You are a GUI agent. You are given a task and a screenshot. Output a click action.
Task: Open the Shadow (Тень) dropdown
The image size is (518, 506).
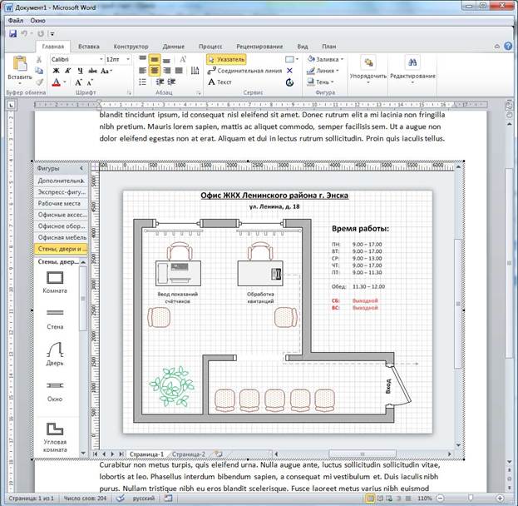320,82
